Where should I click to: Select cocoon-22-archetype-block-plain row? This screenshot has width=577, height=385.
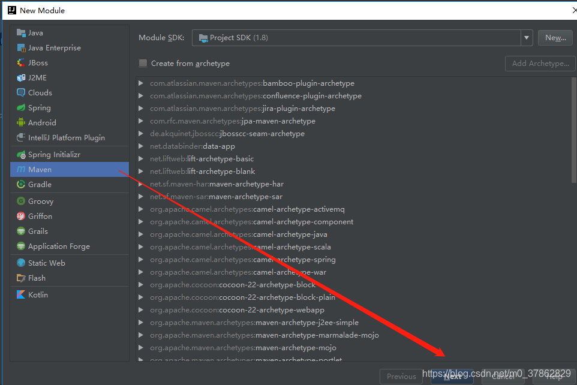[x=353, y=297]
